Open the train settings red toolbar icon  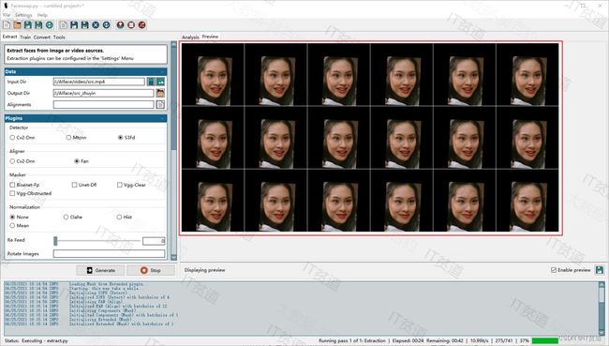131,25
